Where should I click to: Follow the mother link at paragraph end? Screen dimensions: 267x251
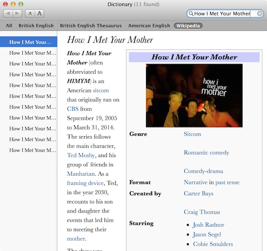[76, 239]
